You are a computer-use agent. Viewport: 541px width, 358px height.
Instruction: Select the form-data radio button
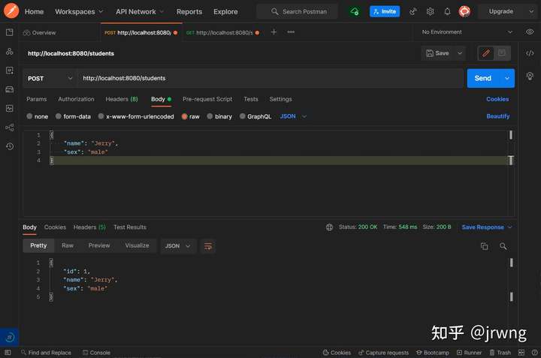[x=59, y=116]
